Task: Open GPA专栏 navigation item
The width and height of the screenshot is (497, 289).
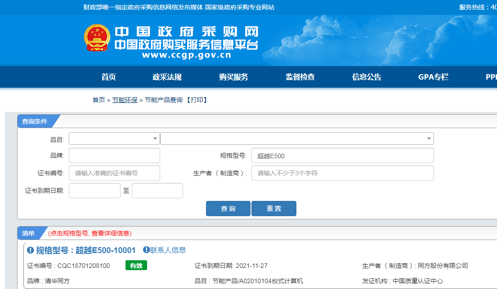Action: click(433, 77)
